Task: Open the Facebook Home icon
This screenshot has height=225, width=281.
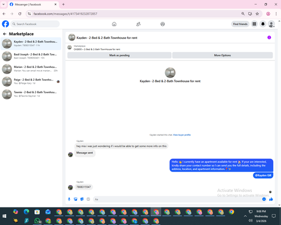Action: 114,24
